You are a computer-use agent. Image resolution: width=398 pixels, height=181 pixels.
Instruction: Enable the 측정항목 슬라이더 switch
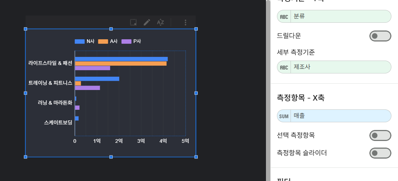click(x=380, y=153)
